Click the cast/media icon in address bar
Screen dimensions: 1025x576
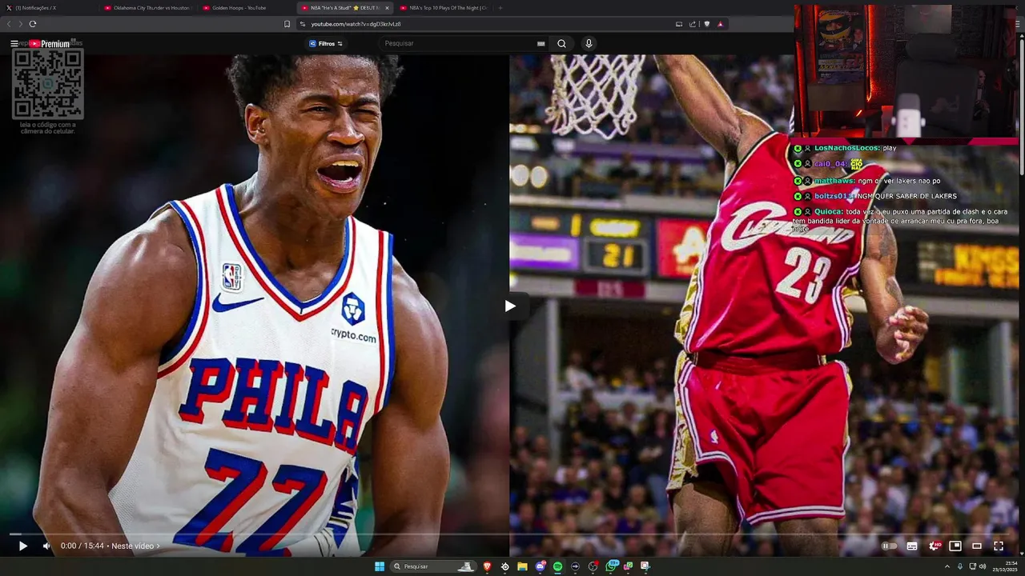click(x=679, y=24)
